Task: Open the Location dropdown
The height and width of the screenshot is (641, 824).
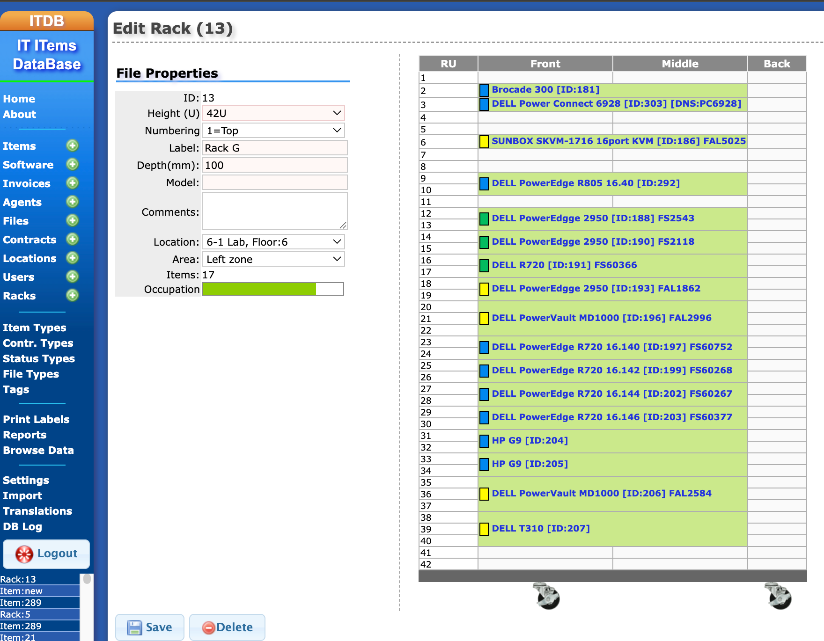Action: click(x=273, y=242)
